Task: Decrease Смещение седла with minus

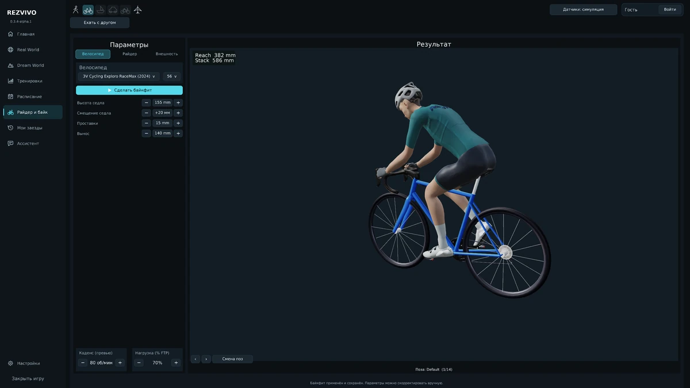Action: 147,113
